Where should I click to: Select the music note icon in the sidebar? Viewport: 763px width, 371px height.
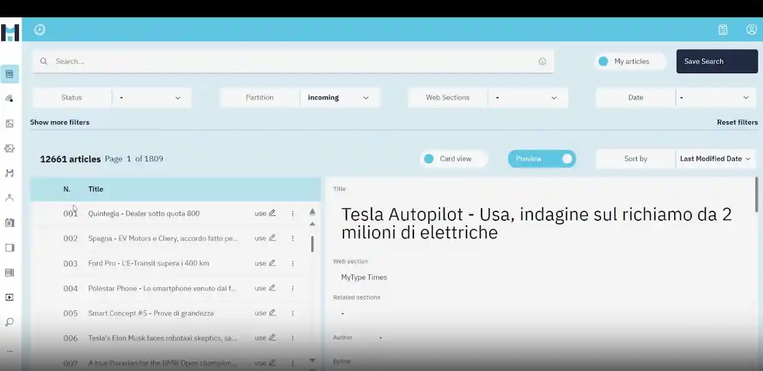coord(9,173)
